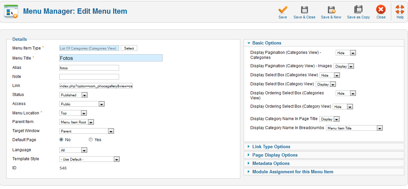Open the Template Style dropdown
This screenshot has width=408, height=189.
[x=89, y=159]
